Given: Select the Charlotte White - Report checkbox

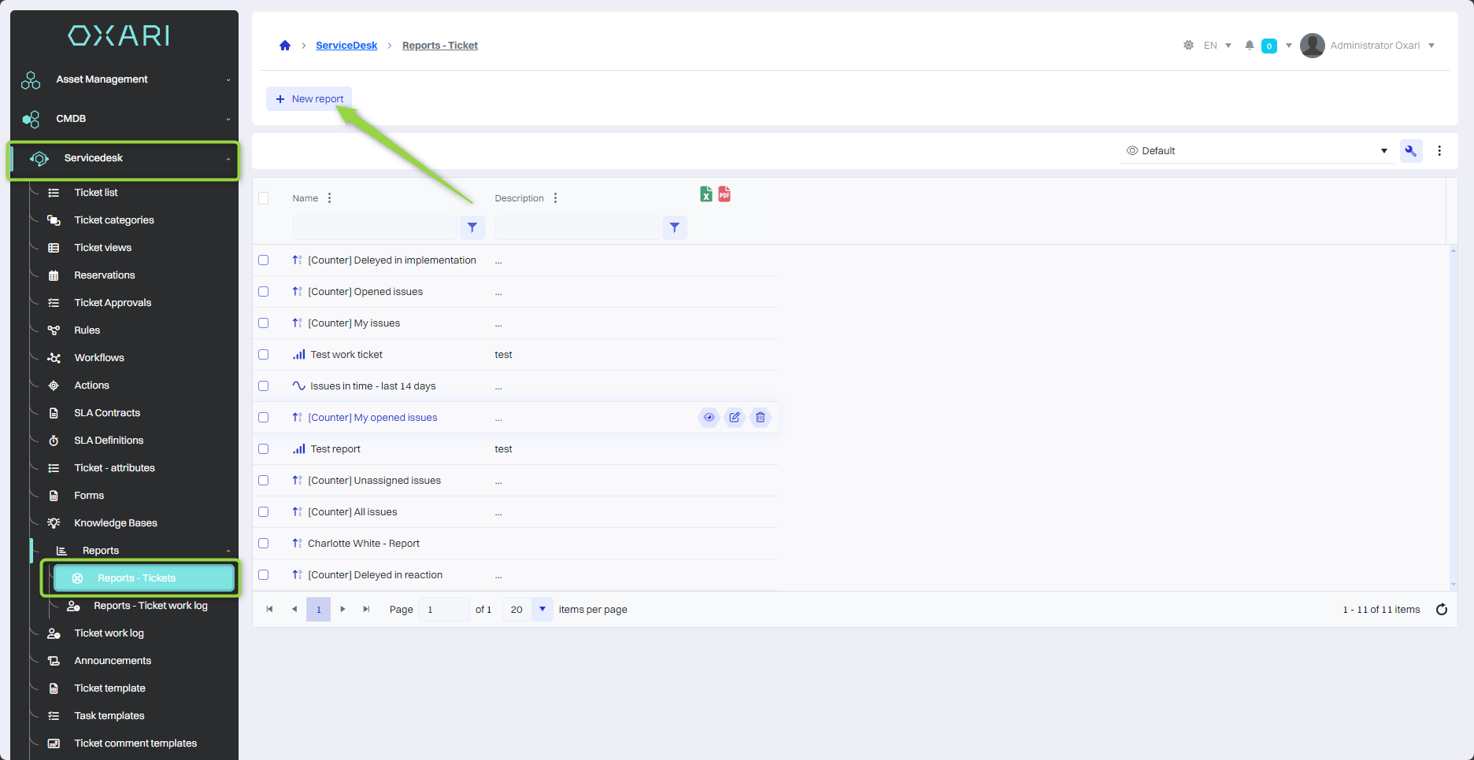Looking at the screenshot, I should tap(264, 544).
